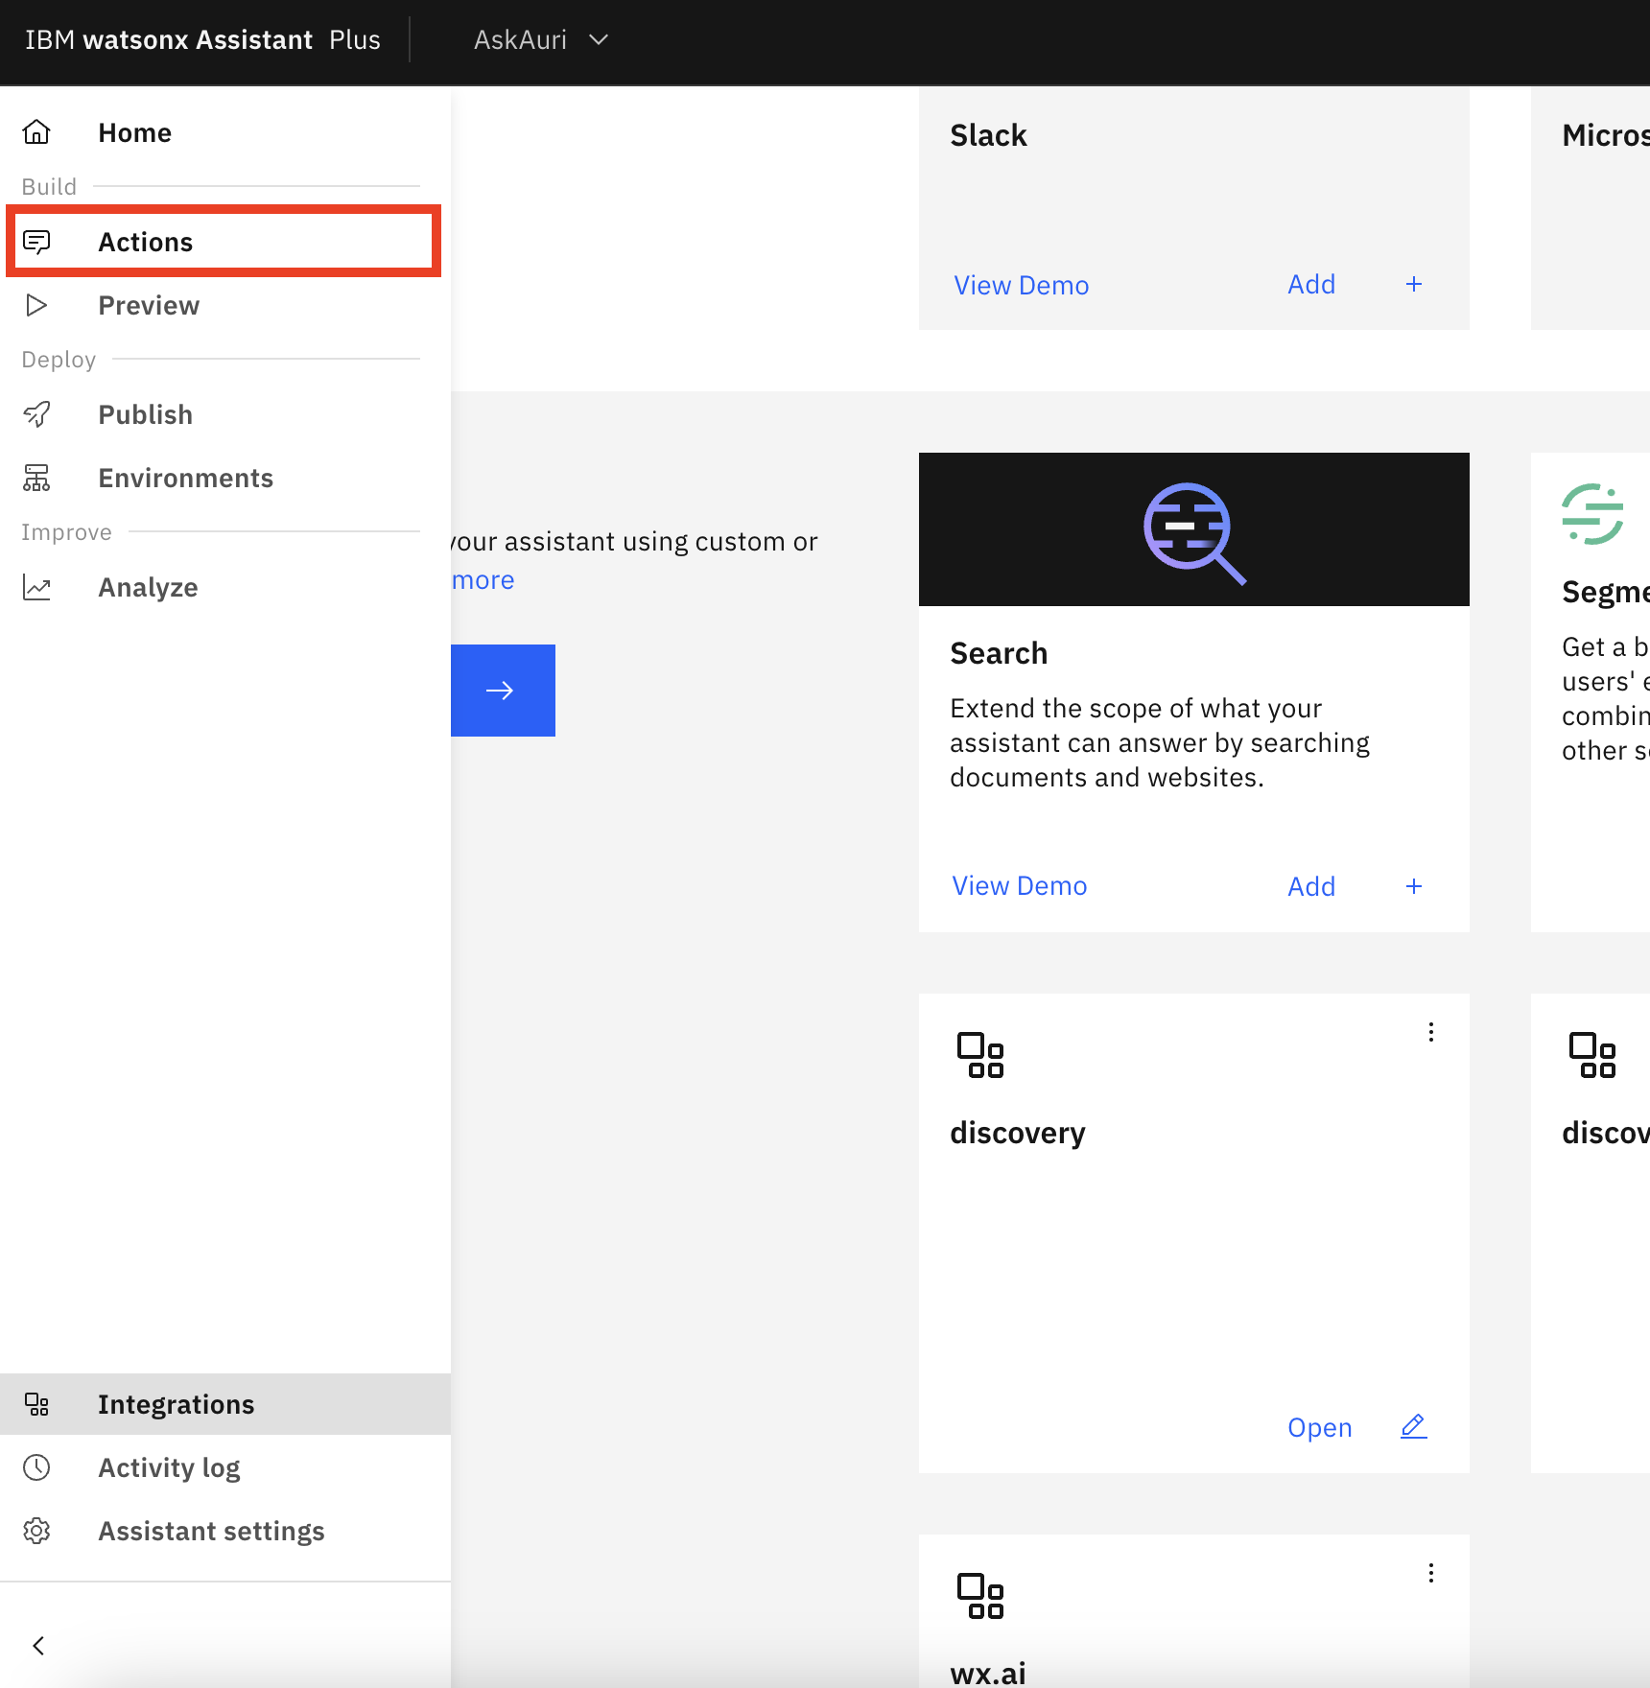This screenshot has height=1688, width=1650.
Task: Click the second discovery card icon at right
Action: [1592, 1055]
